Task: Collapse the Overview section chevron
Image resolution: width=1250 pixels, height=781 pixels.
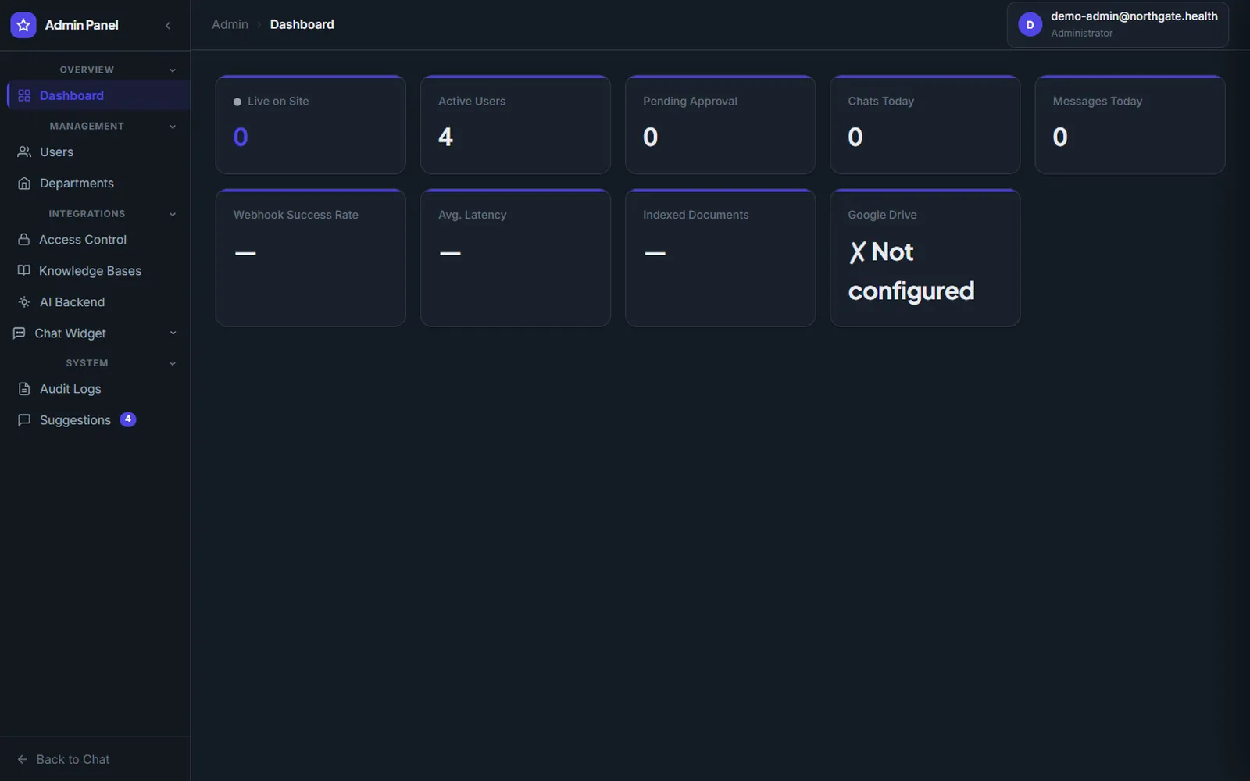Action: (x=173, y=70)
